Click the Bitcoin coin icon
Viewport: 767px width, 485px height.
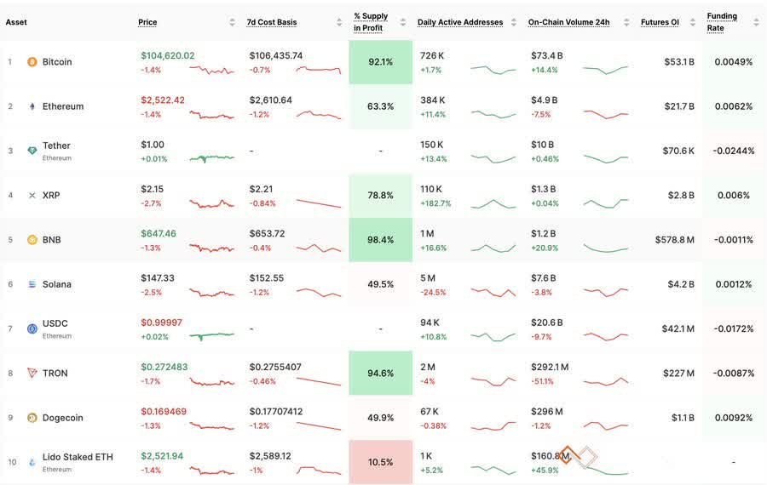[x=32, y=62]
